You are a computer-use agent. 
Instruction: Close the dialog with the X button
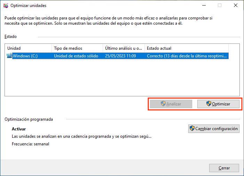click(x=236, y=6)
